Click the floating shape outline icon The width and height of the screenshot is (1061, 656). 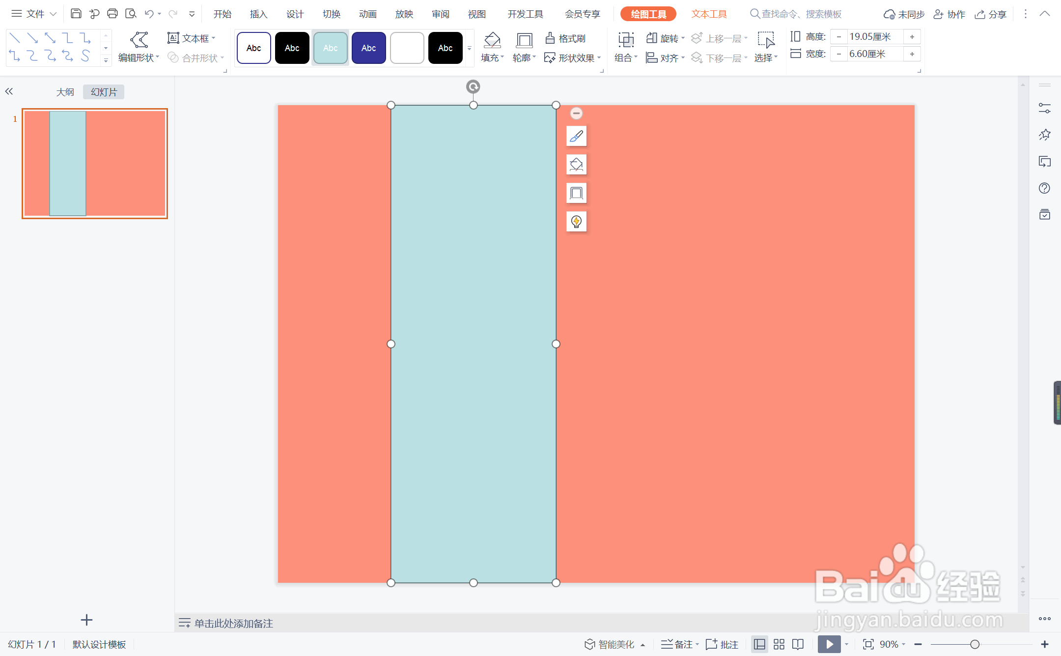click(576, 193)
